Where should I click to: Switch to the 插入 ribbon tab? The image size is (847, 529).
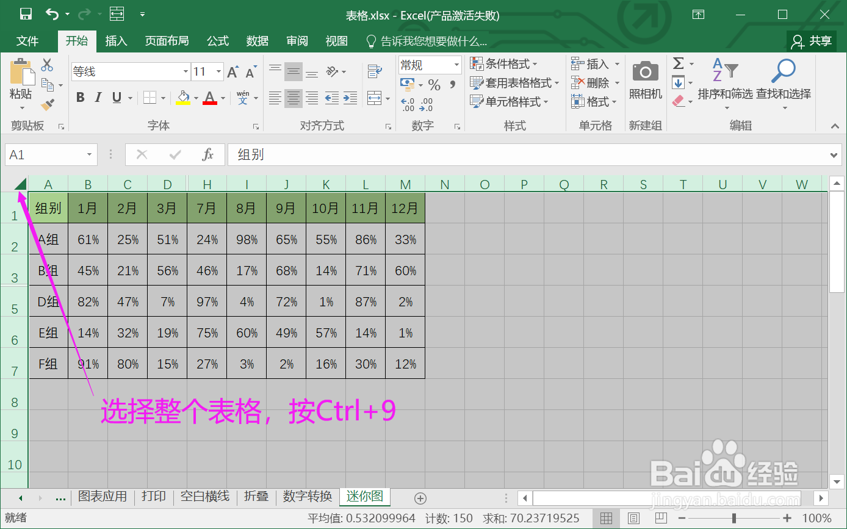coord(116,41)
